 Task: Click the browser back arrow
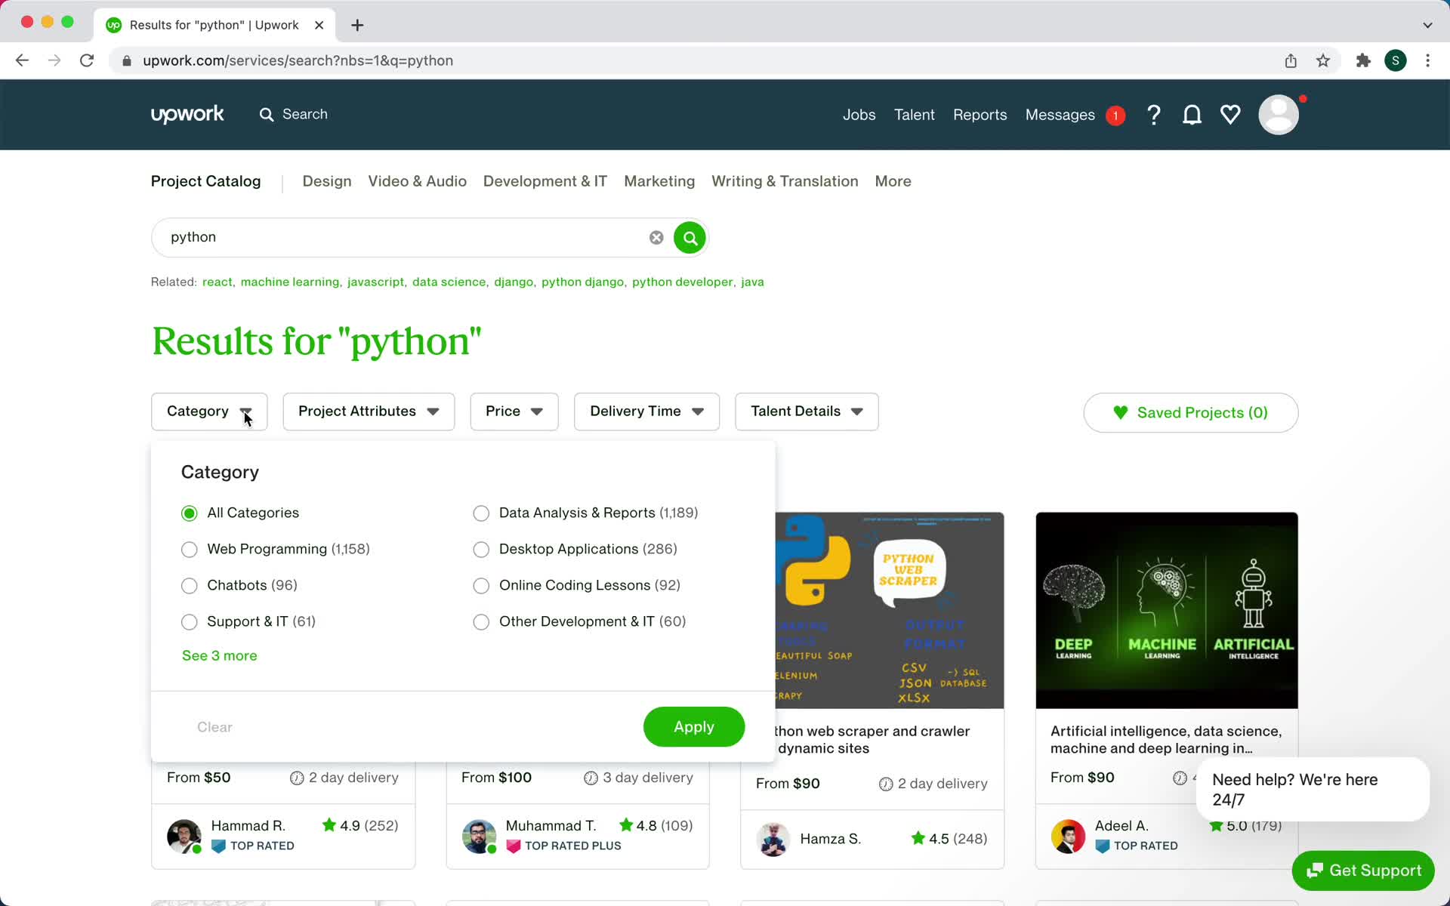[x=22, y=60]
